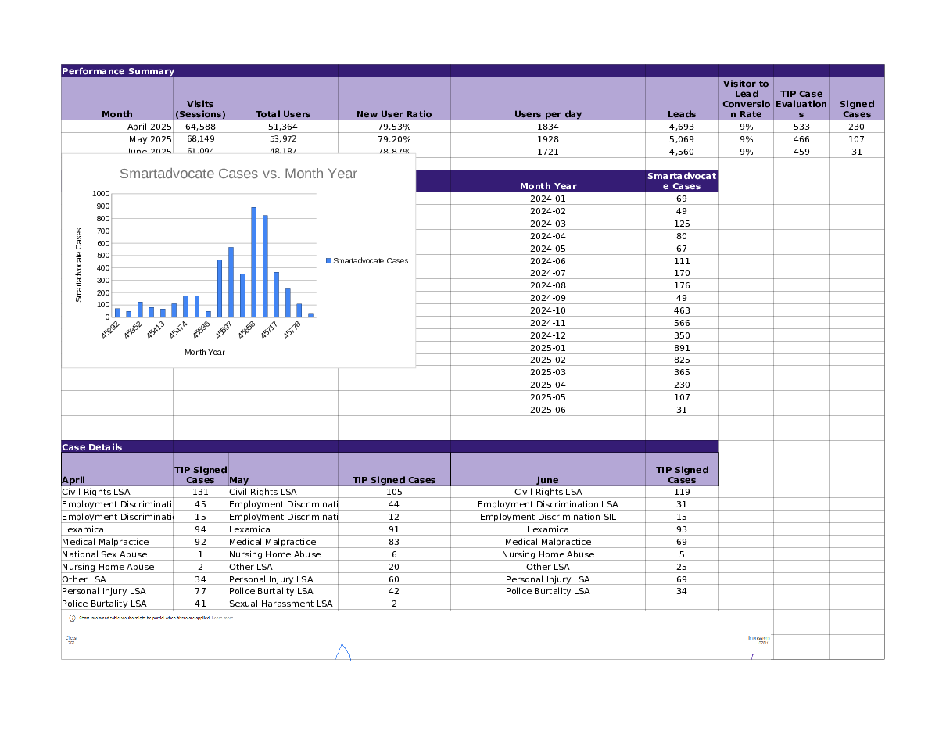Select the chart title Smartadvocate Cases vs. Month Year

(238, 174)
